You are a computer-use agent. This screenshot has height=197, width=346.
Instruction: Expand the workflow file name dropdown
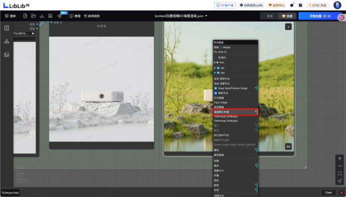(x=206, y=16)
